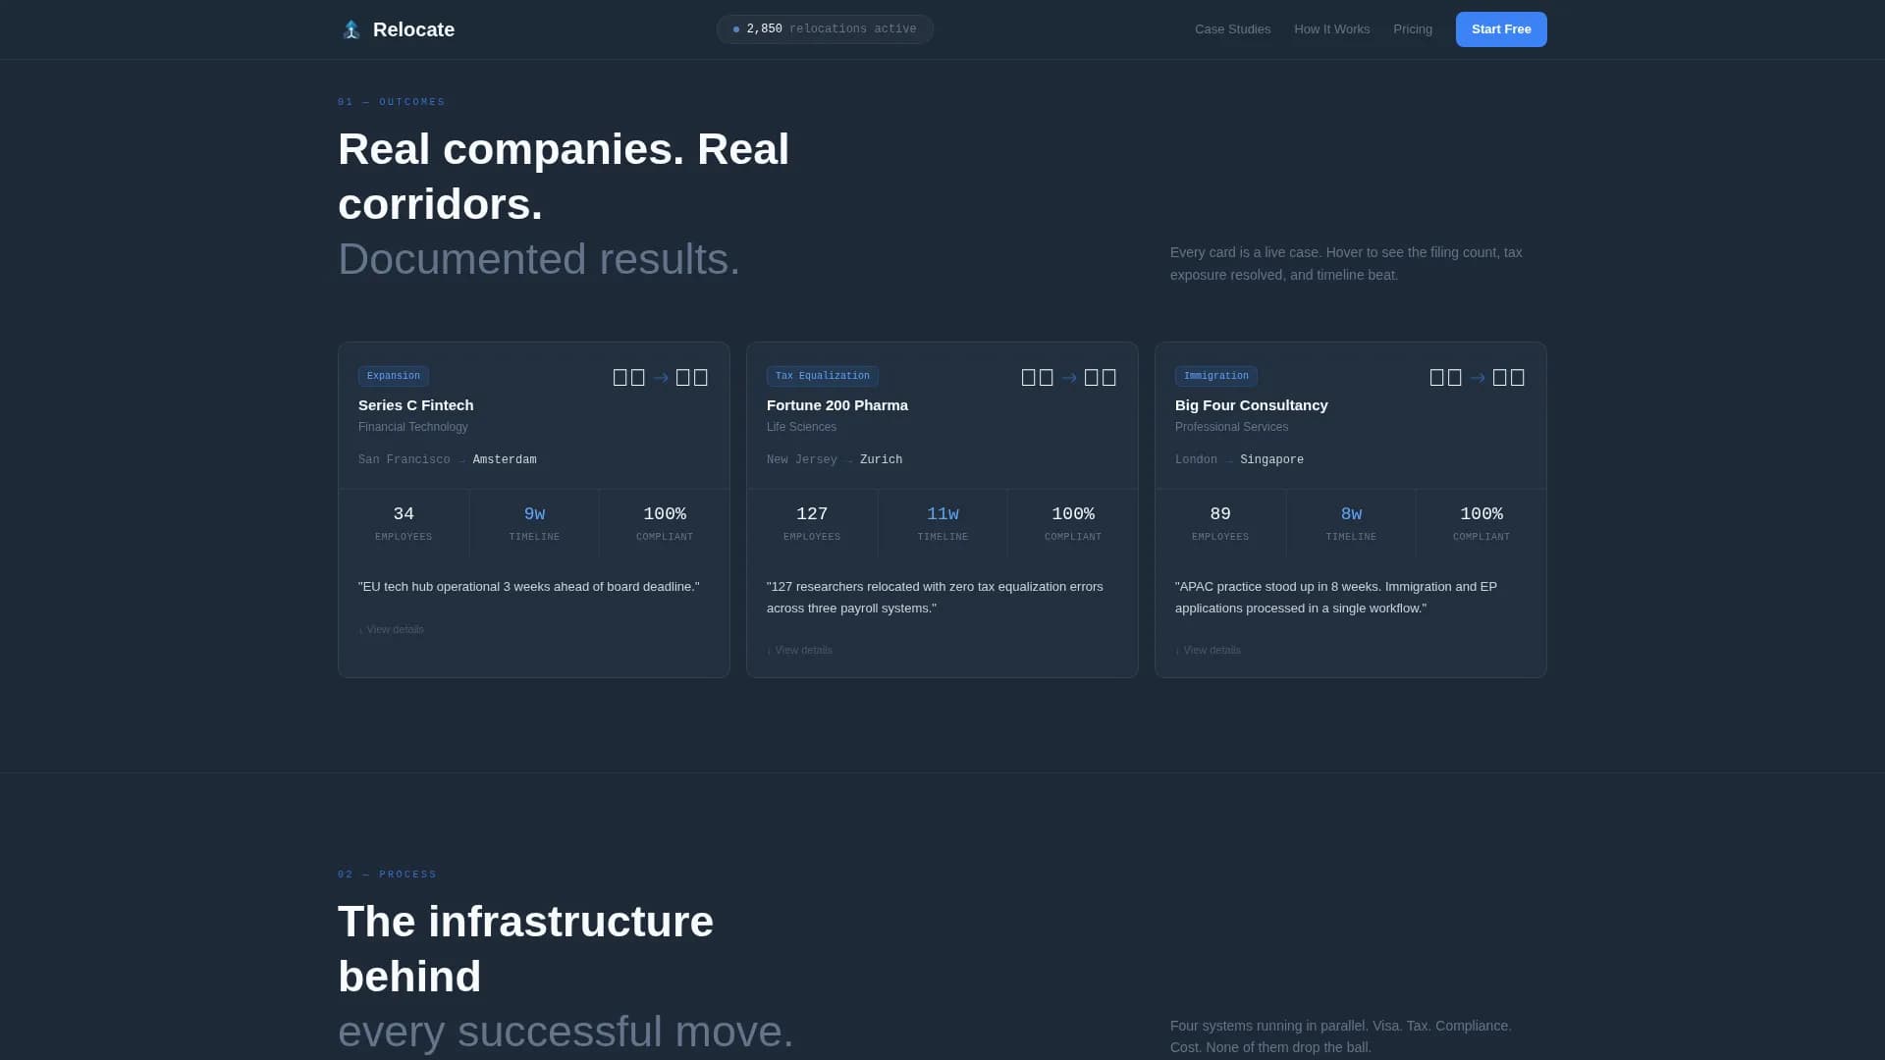This screenshot has width=1885, height=1060.
Task: Select the Tax Equalization tag
Action: [823, 376]
